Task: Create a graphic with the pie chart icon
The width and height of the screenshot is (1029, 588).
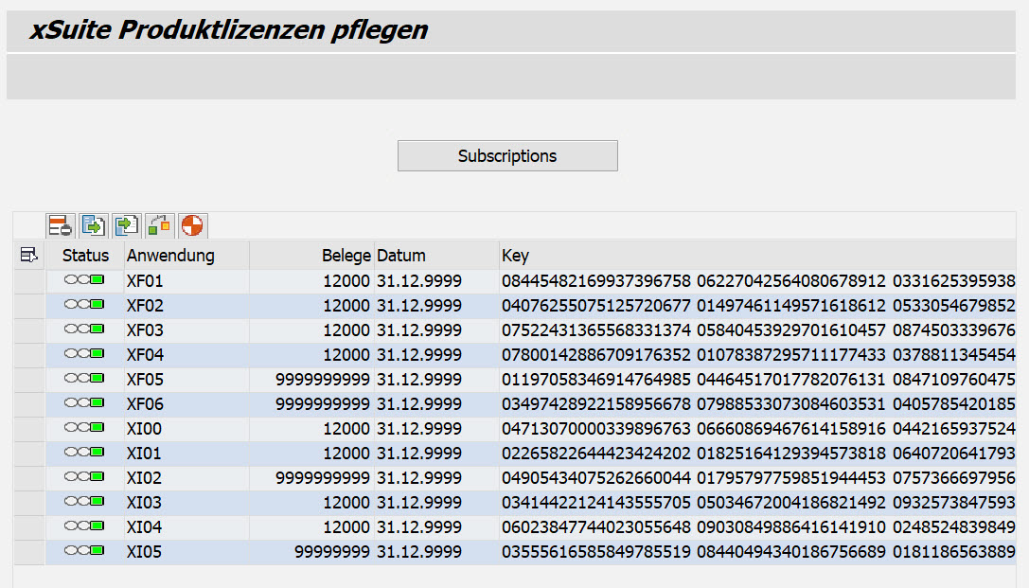Action: (189, 225)
